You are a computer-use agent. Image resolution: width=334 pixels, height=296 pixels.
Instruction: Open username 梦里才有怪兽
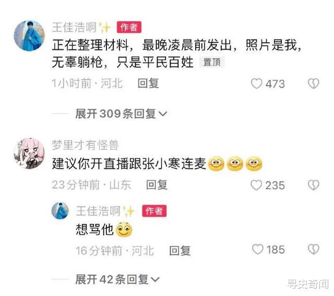[x=85, y=145]
